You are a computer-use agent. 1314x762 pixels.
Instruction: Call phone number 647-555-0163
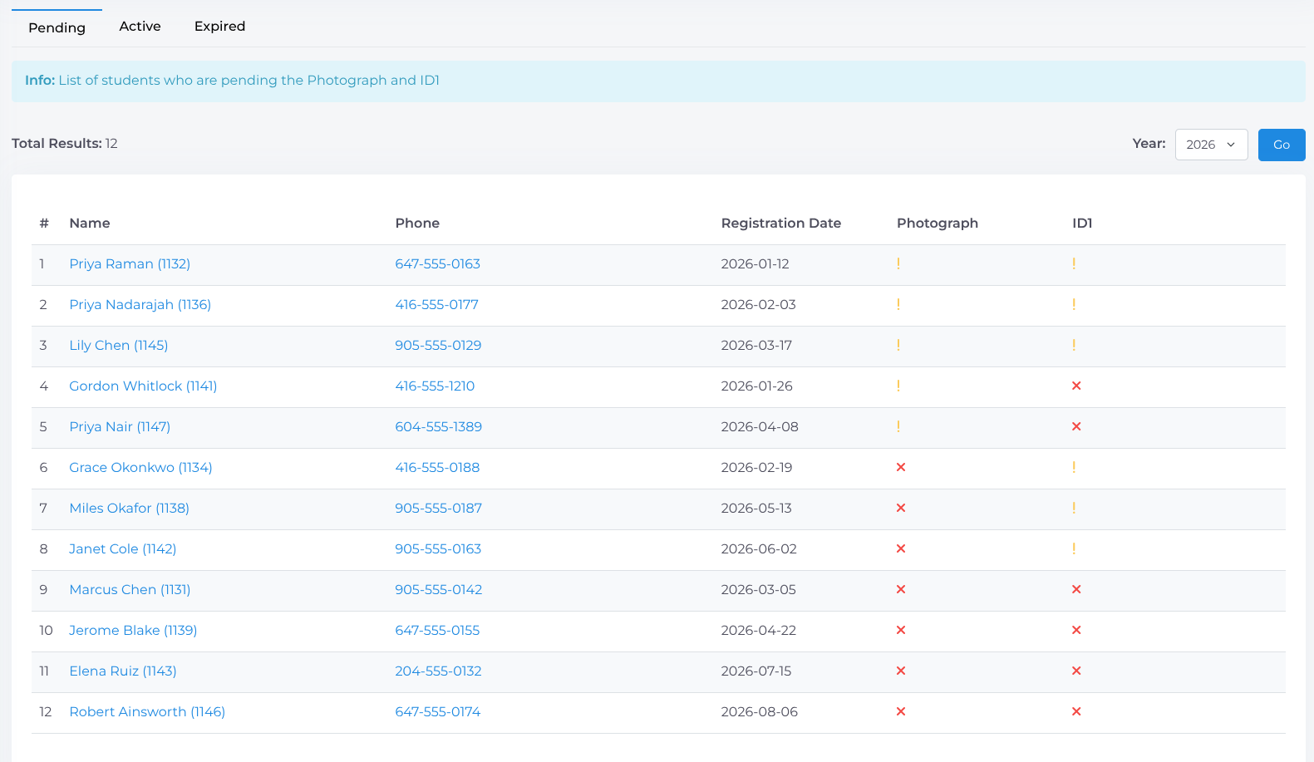(438, 263)
